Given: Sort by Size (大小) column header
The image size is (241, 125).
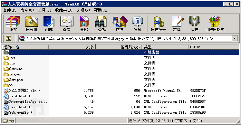Looking at the screenshot, I should [72, 47].
